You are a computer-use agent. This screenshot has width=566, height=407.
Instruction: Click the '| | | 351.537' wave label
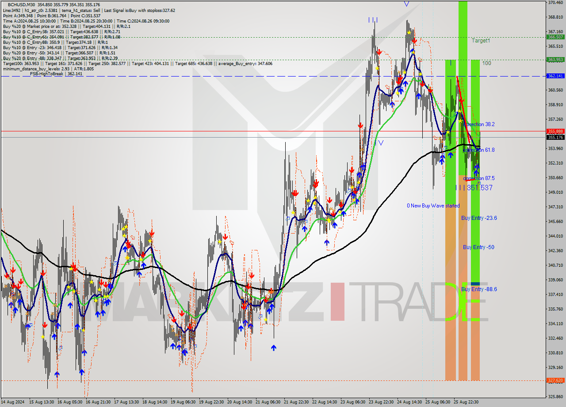click(x=474, y=188)
